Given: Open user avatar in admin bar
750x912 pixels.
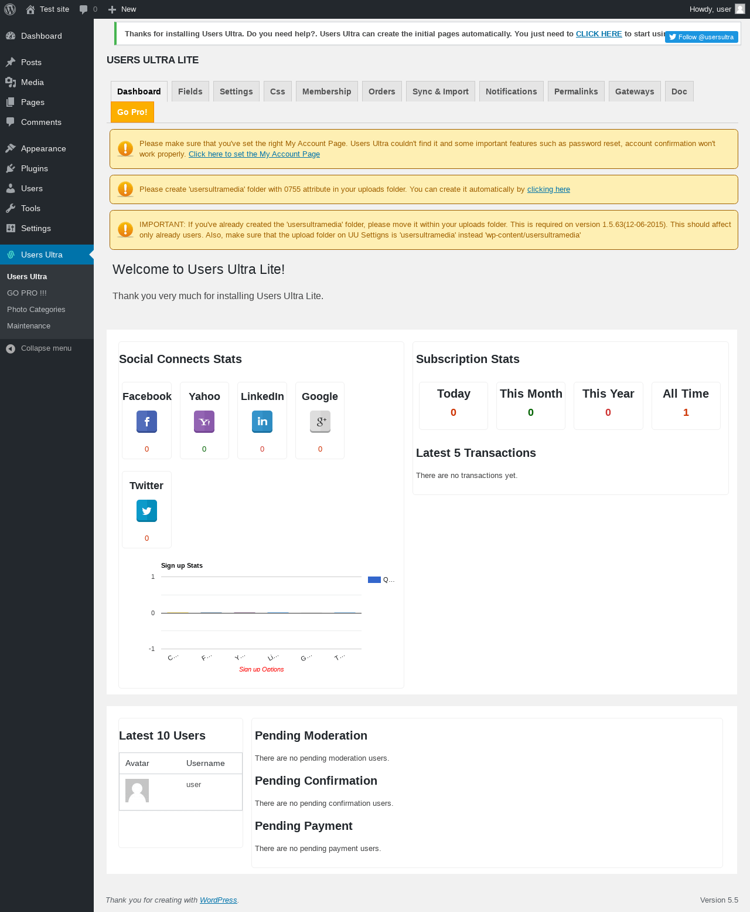Looking at the screenshot, I should click(x=740, y=9).
